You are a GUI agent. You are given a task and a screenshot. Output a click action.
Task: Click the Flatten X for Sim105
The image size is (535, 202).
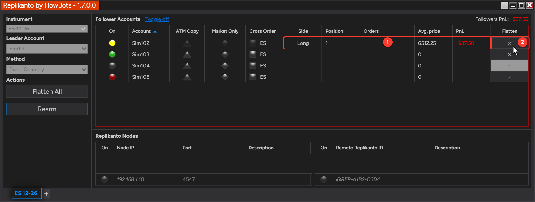(x=509, y=77)
